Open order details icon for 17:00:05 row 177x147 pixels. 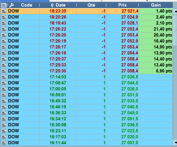(x=4, y=89)
